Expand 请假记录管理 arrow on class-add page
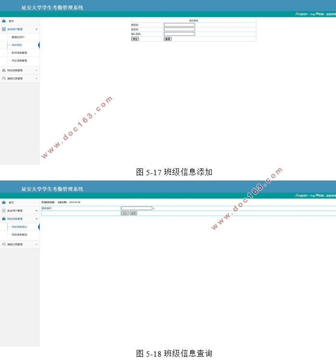The height and width of the screenshot is (361, 336). (x=37, y=244)
